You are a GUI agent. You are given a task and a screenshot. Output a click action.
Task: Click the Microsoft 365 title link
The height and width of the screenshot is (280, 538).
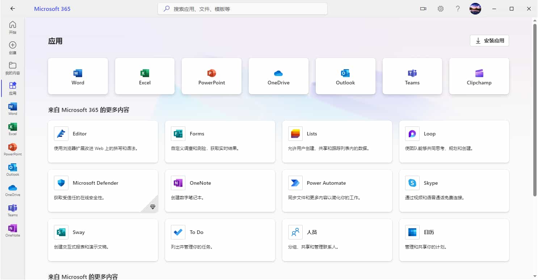click(x=52, y=9)
